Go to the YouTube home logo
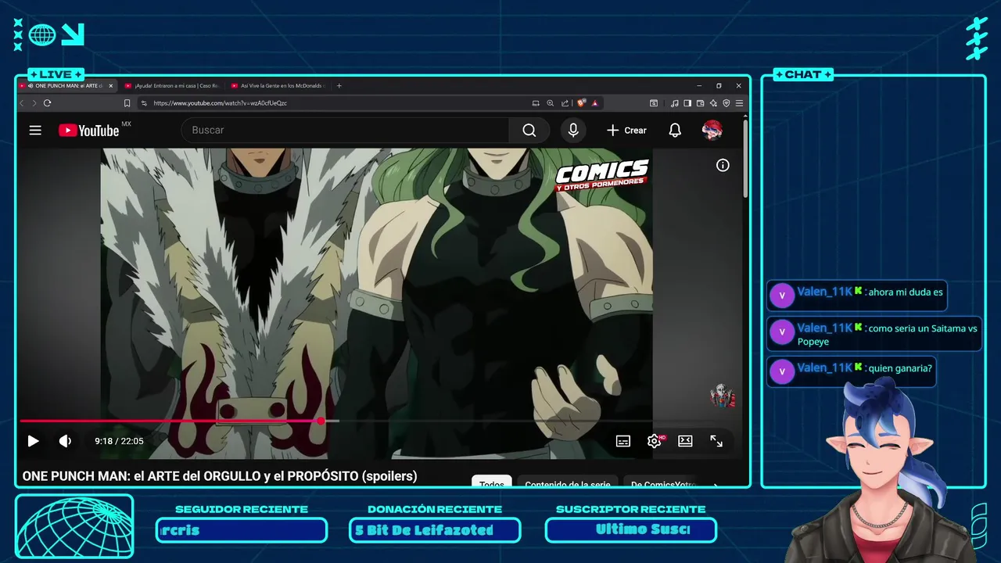Image resolution: width=1001 pixels, height=563 pixels. [x=88, y=131]
